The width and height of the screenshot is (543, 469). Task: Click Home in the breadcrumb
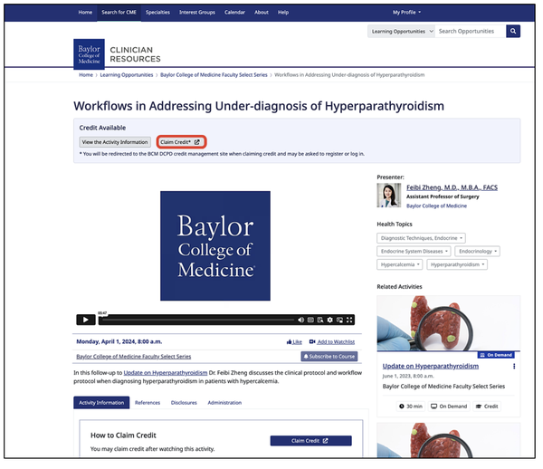(86, 75)
